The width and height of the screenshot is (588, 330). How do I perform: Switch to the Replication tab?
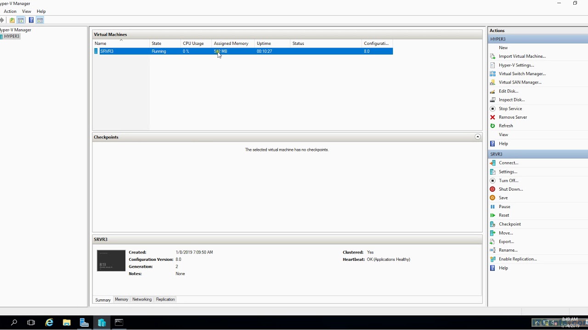tap(165, 299)
